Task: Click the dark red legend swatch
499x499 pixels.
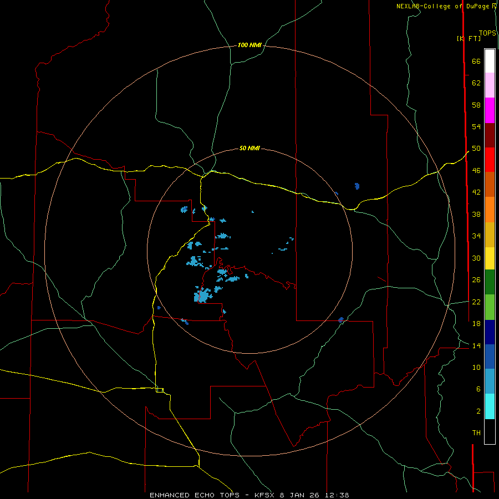Action: [490, 135]
